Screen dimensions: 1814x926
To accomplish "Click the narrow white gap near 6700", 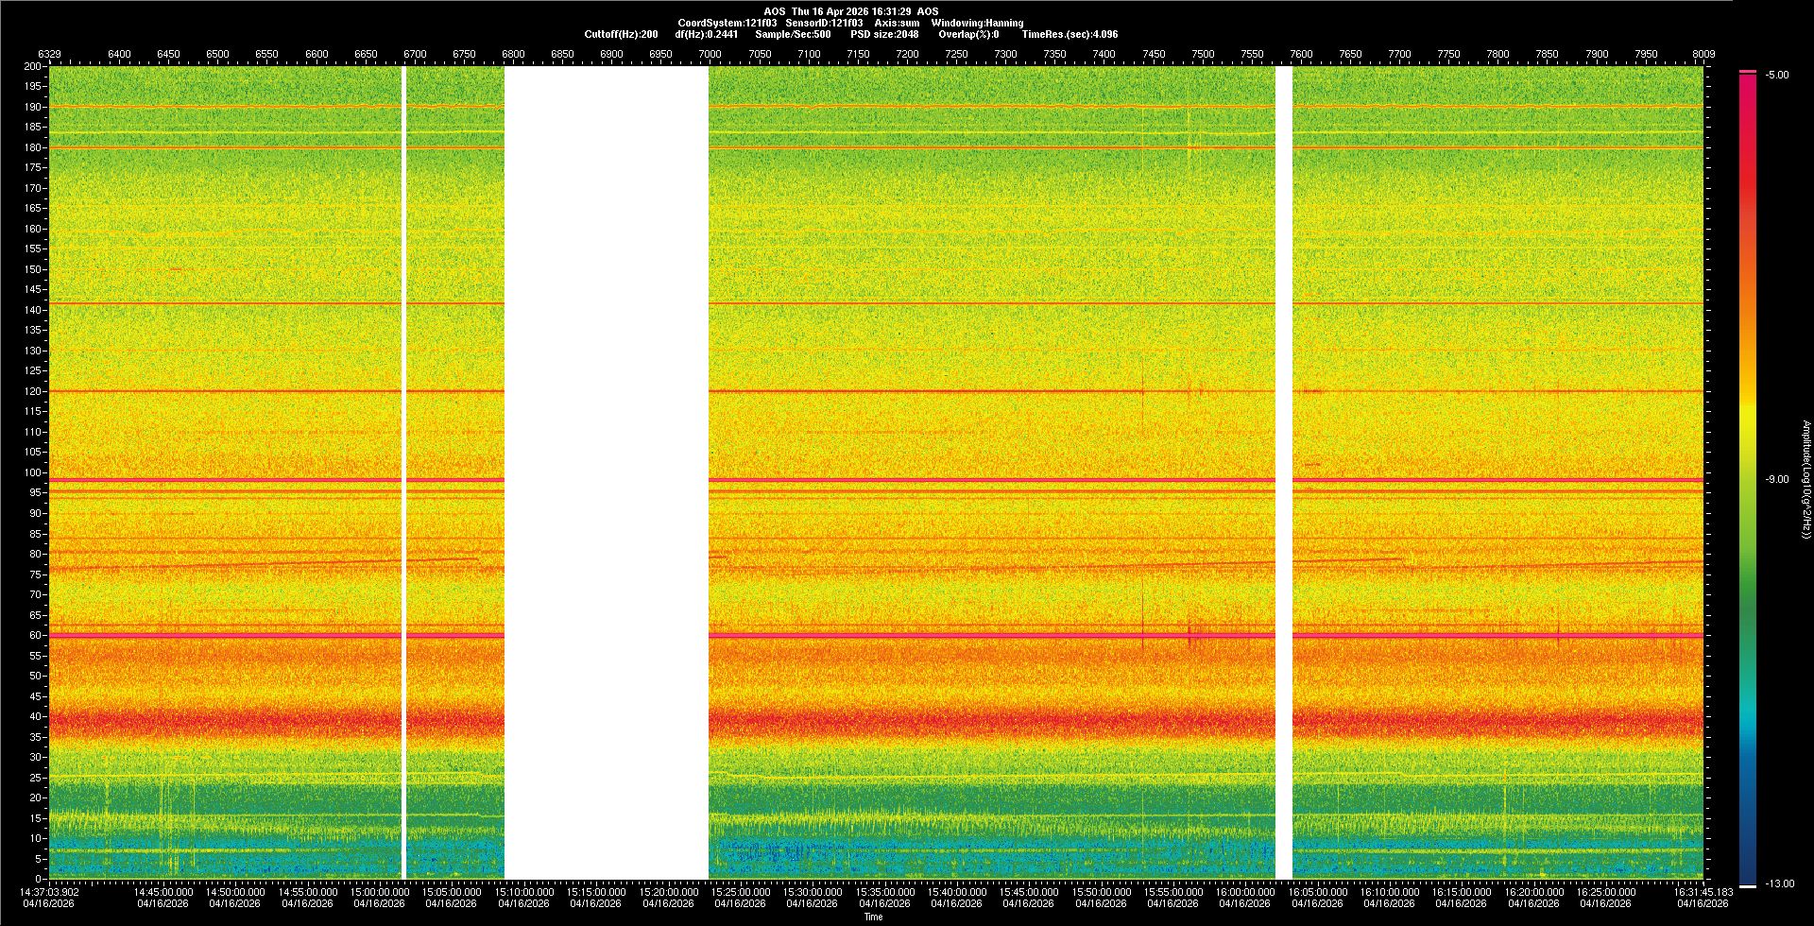I will 403,472.
